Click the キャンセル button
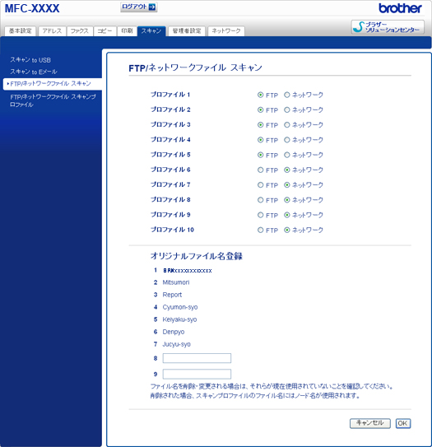 [x=370, y=423]
